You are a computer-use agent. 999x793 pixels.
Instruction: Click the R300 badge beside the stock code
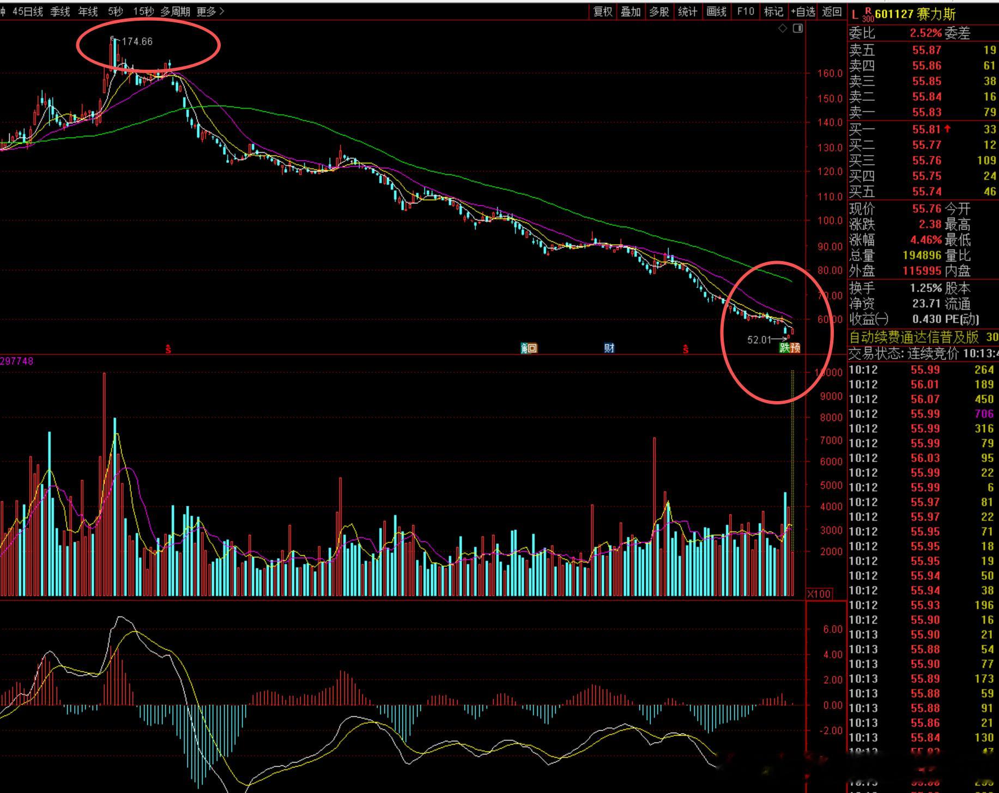click(x=868, y=15)
